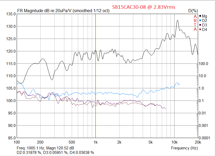Click the 5k frequency axis tick label

151,142
